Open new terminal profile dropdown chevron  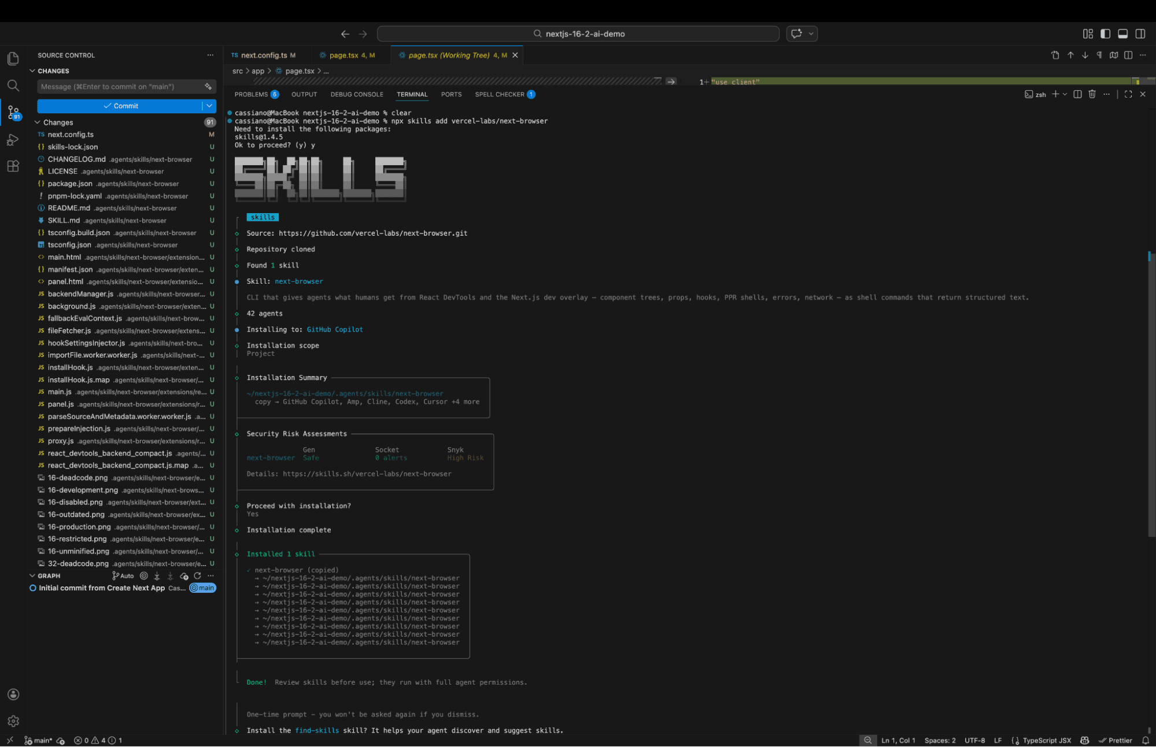[1065, 94]
